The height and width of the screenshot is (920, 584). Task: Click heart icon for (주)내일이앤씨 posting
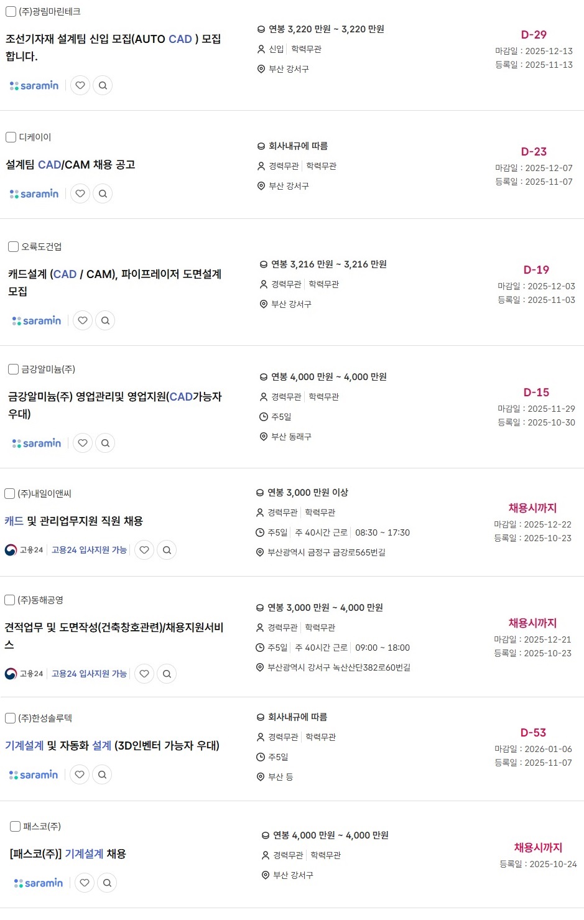click(144, 550)
